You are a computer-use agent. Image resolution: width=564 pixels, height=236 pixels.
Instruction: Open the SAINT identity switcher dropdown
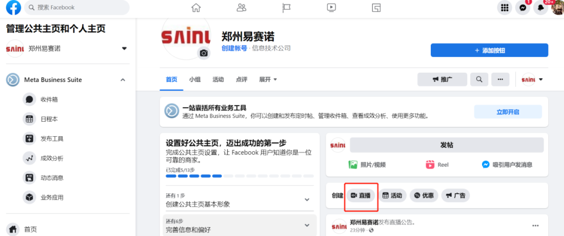pyautogui.click(x=532, y=79)
